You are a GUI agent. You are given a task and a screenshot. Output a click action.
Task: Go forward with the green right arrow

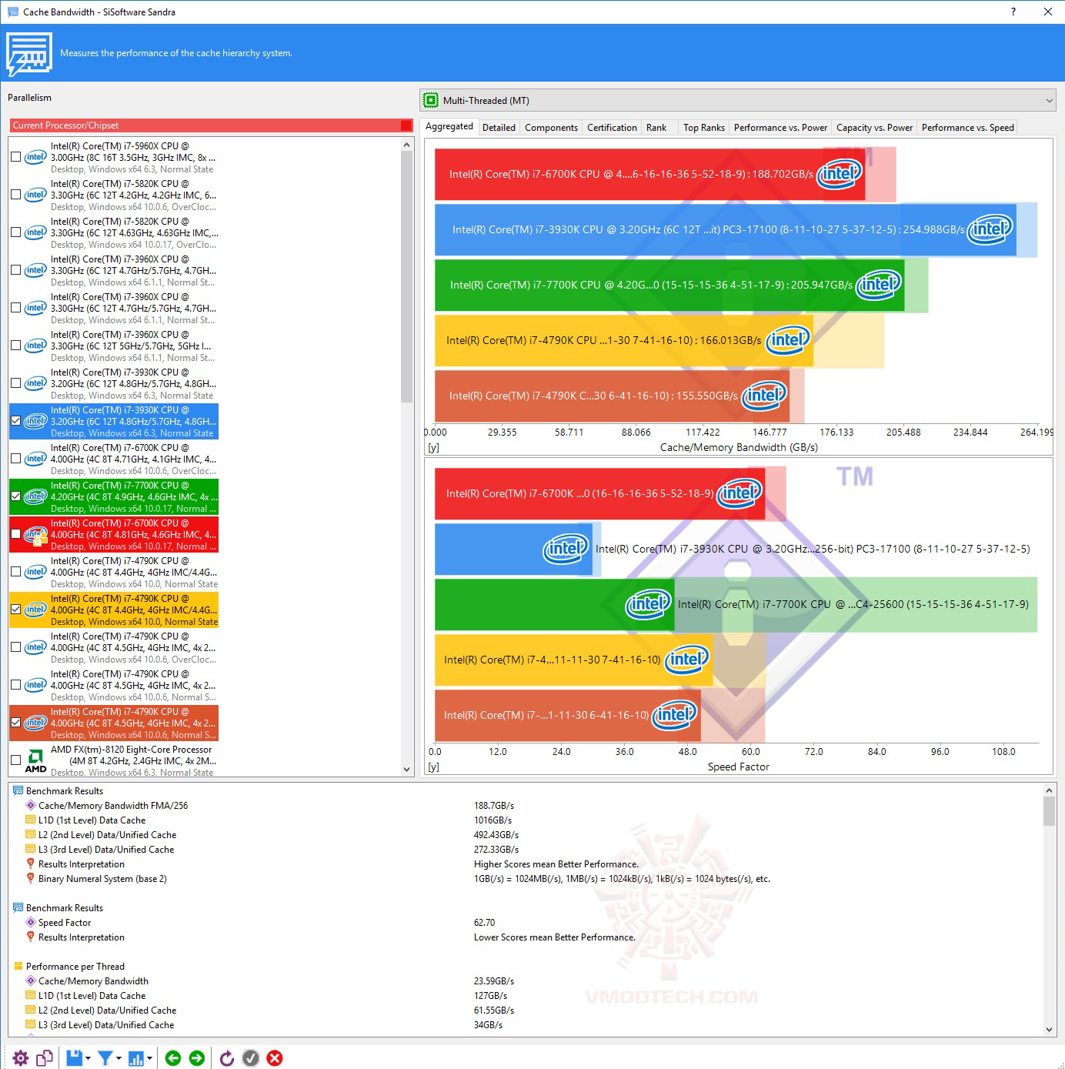tap(197, 1058)
